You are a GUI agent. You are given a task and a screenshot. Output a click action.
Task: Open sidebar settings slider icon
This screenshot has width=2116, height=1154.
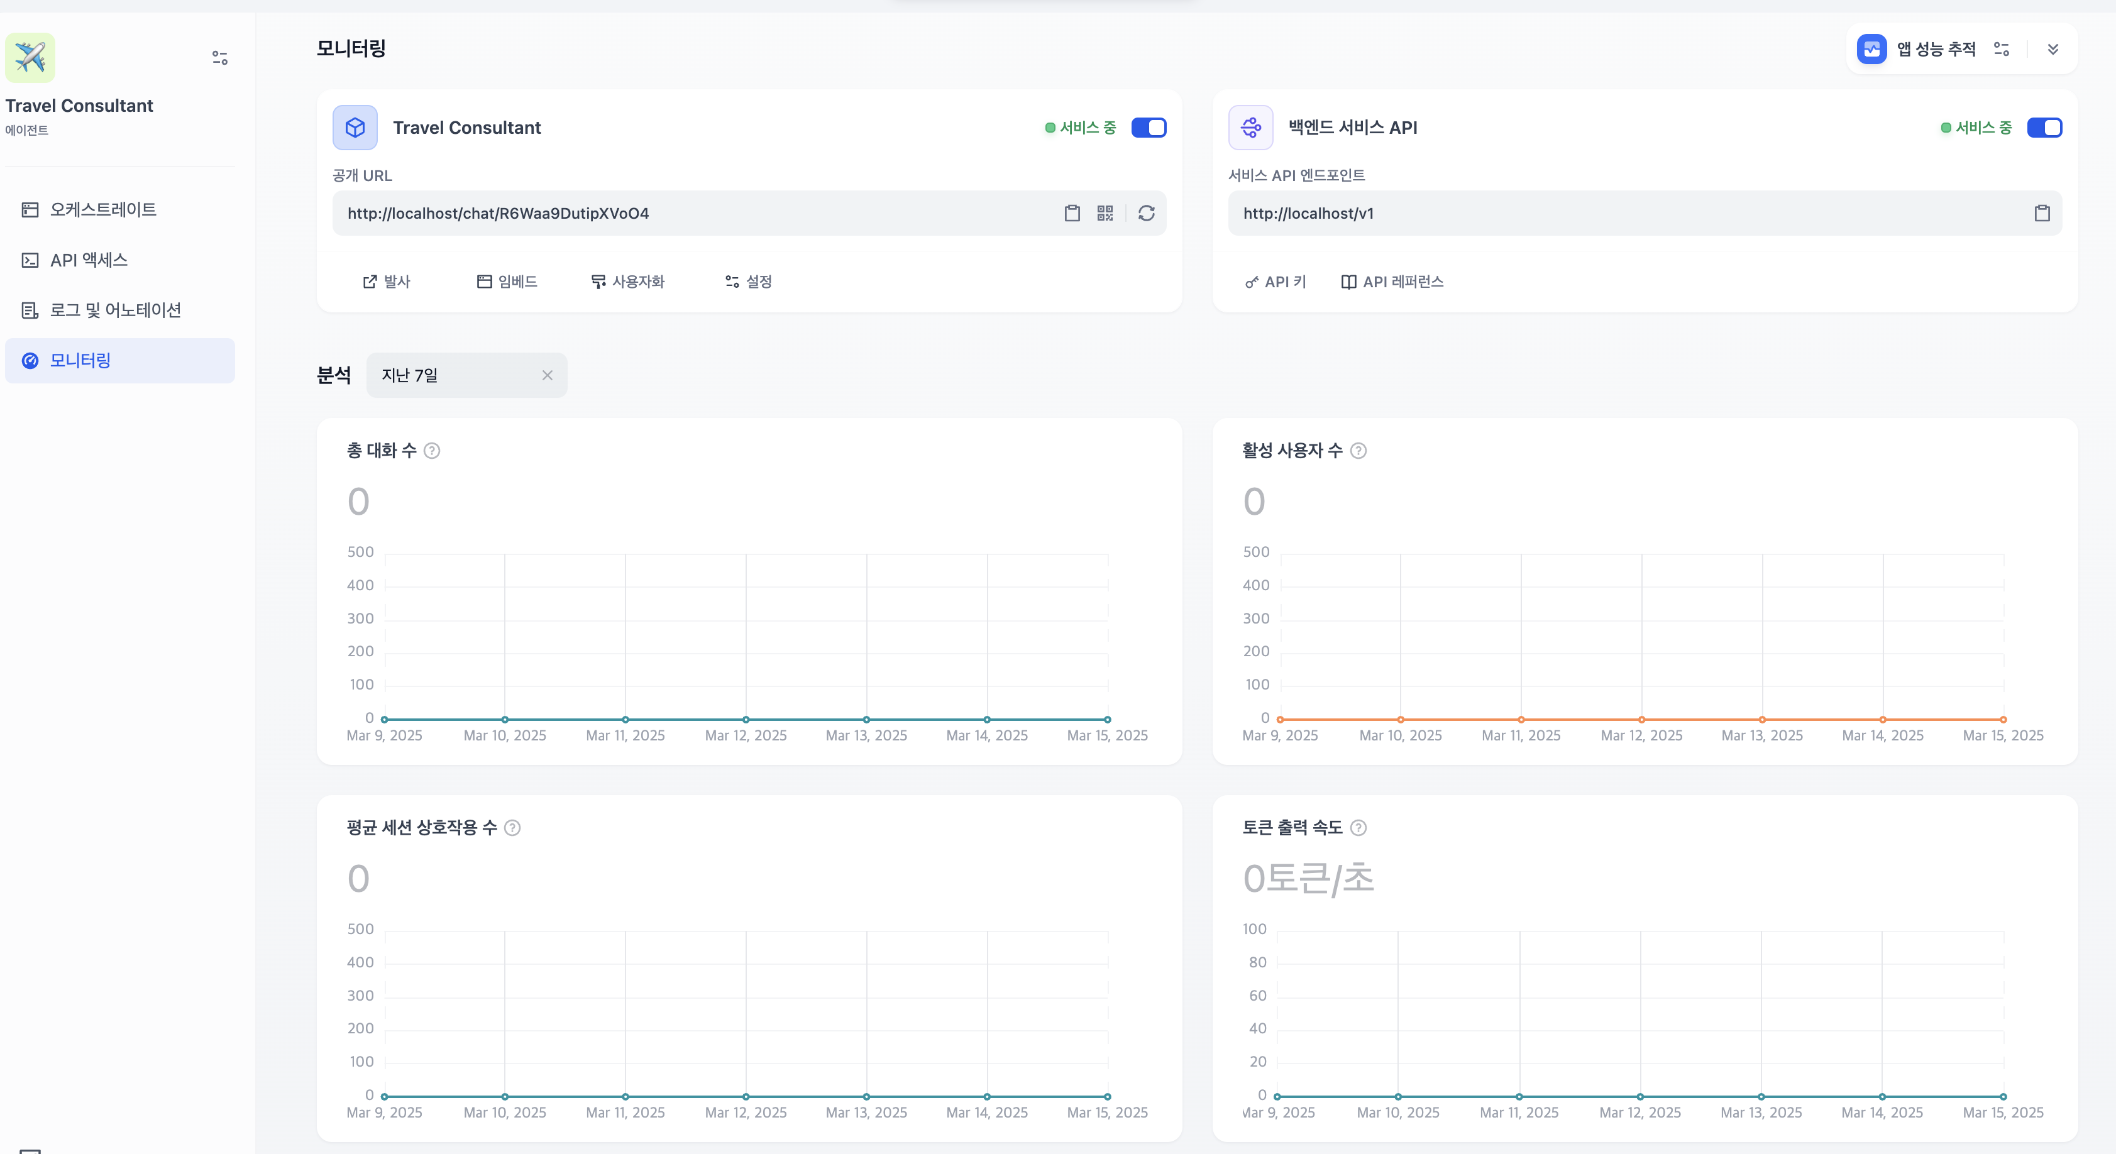219,57
